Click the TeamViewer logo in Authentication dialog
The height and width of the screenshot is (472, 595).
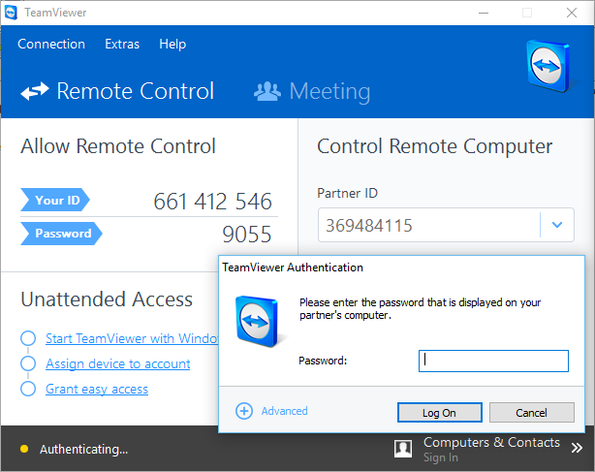(257, 322)
